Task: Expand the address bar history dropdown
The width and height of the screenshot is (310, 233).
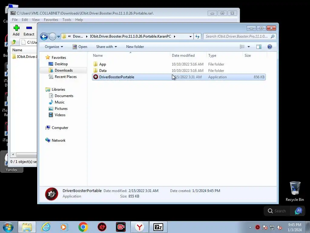Action: coord(190,36)
